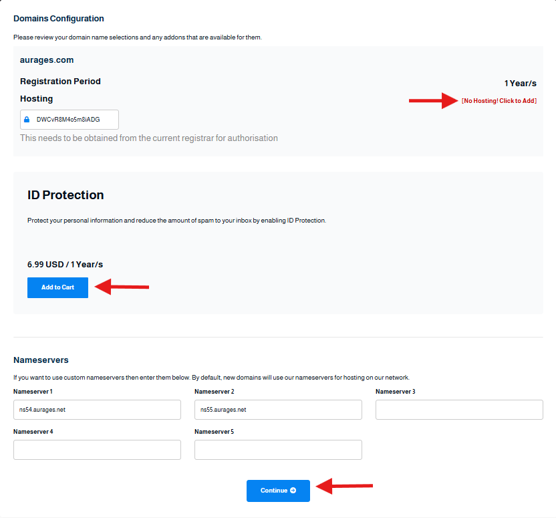
Task: Focus the Nameserver 2 input field
Action: (279, 410)
